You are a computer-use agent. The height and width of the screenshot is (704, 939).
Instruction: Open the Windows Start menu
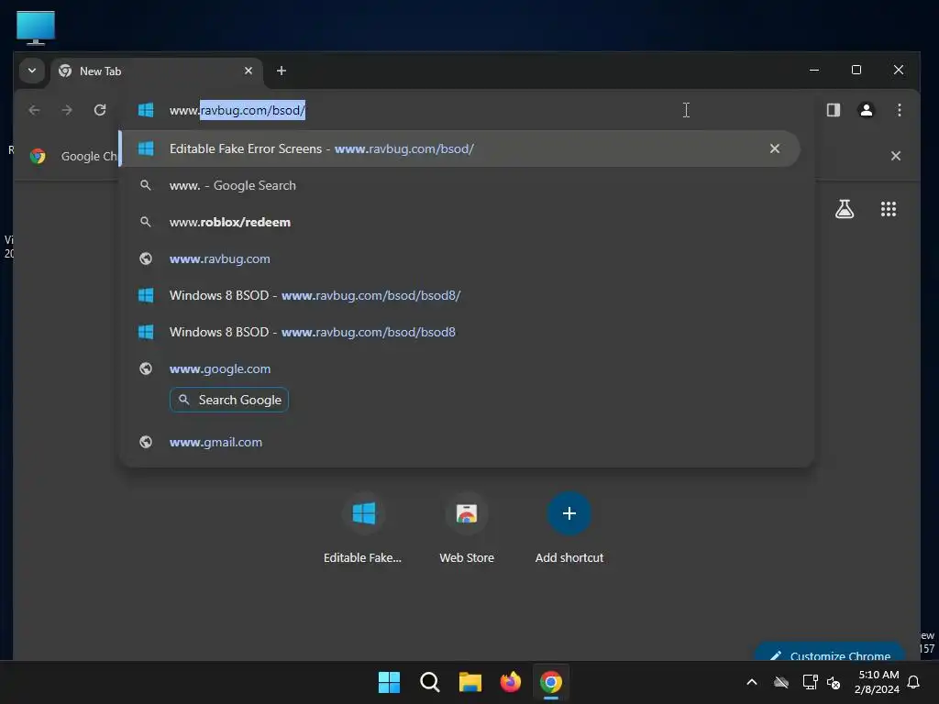[389, 682]
